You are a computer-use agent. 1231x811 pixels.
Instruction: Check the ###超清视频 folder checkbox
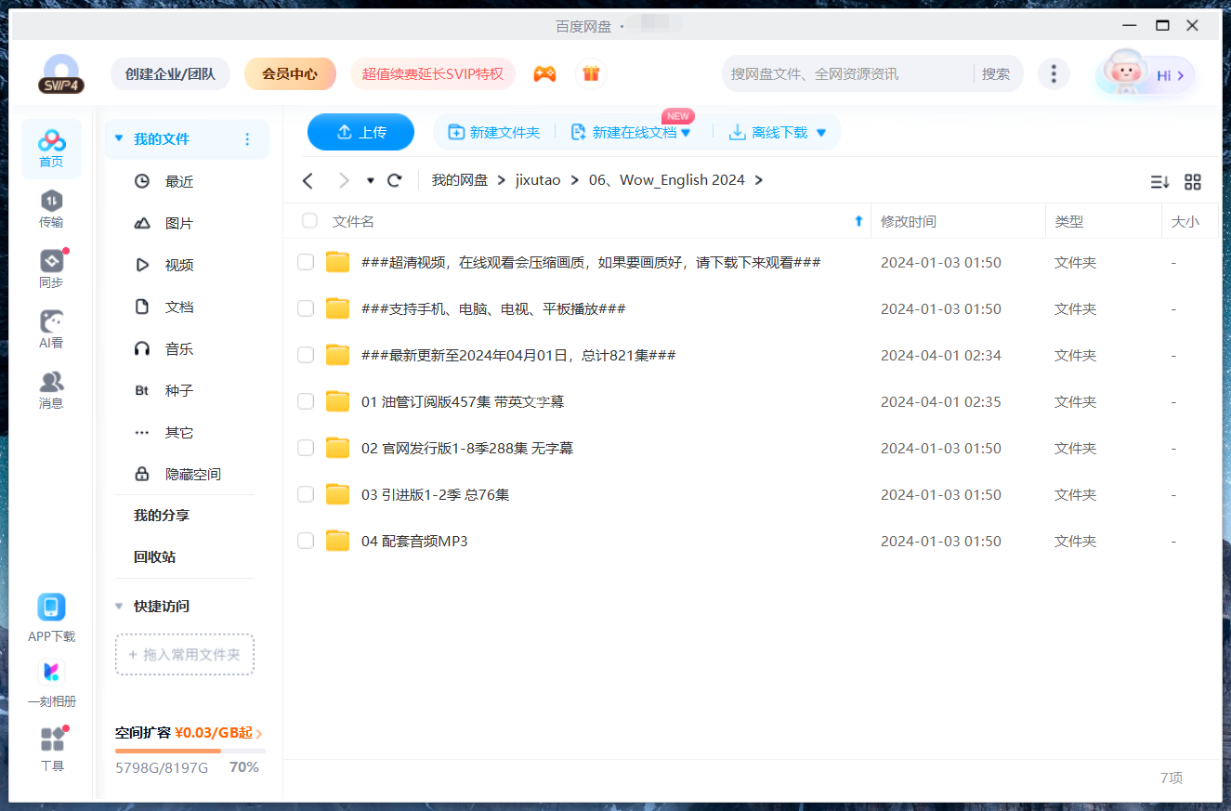click(x=306, y=262)
